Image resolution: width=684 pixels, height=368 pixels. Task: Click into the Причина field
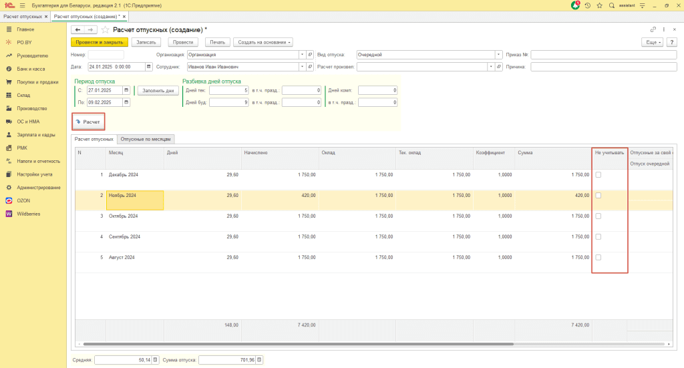(x=604, y=67)
